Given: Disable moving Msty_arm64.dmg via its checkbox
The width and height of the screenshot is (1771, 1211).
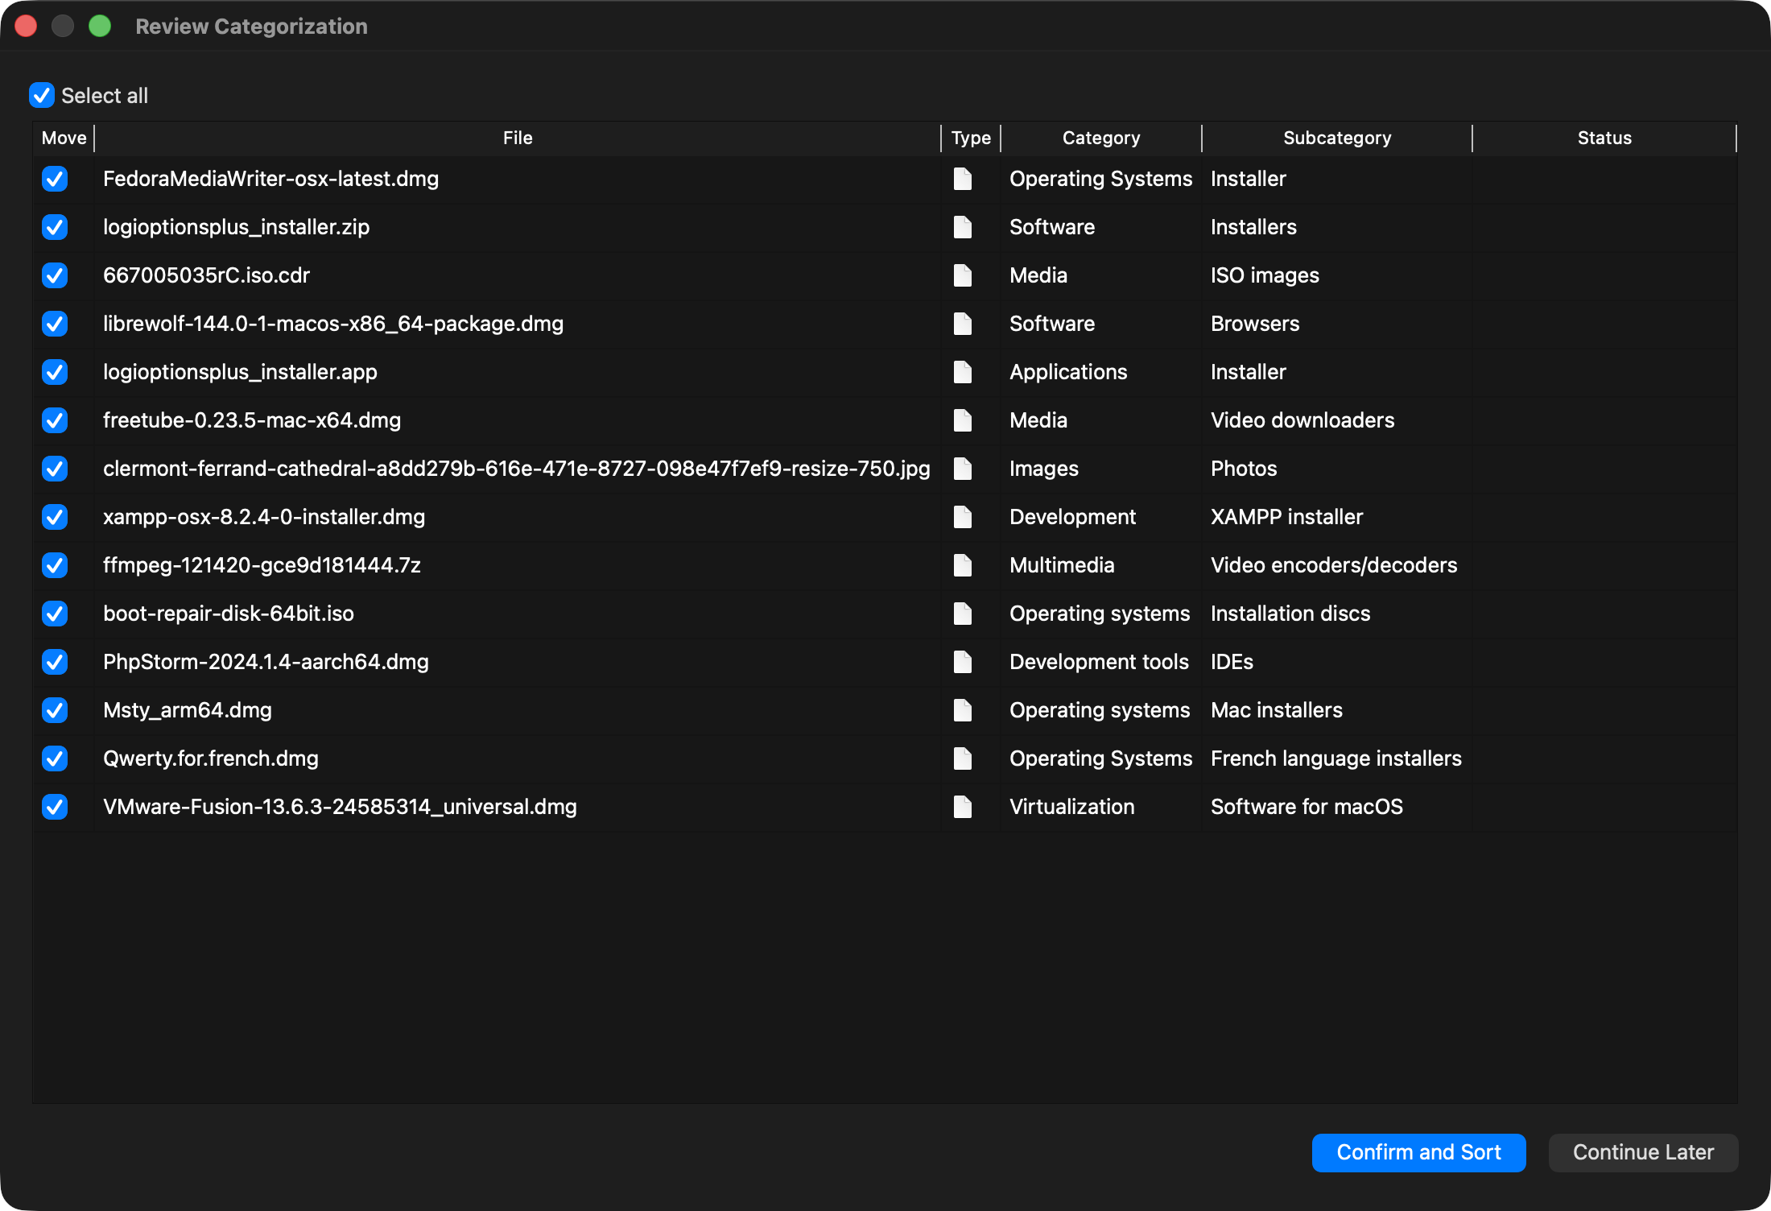Looking at the screenshot, I should (x=55, y=710).
